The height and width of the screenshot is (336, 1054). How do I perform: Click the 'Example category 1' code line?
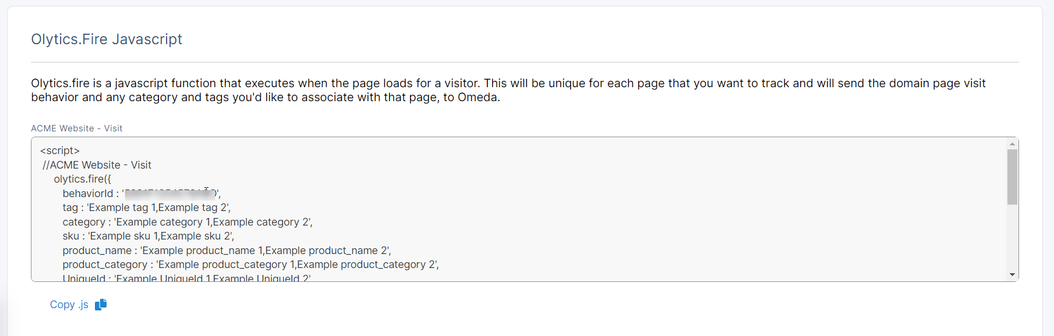[187, 222]
